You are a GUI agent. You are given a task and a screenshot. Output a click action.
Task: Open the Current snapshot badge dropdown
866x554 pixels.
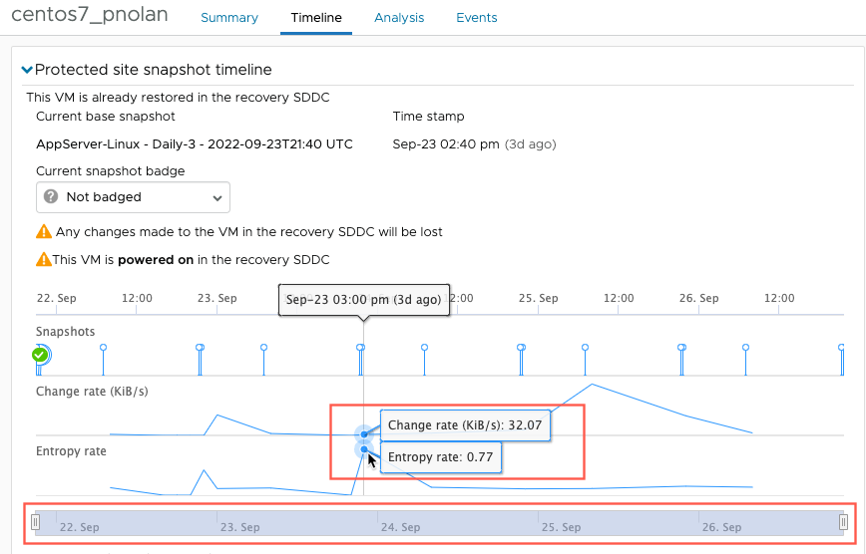coord(133,197)
